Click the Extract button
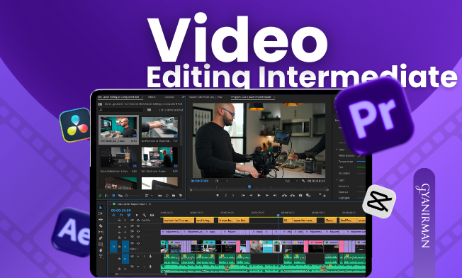This screenshot has height=278, width=462. [x=292, y=195]
